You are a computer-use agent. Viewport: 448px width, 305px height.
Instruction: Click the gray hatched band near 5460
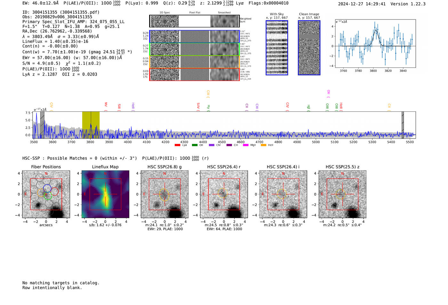[x=403, y=125]
